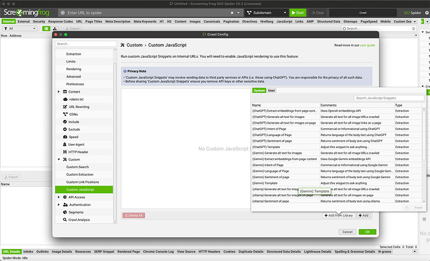Viewport: 430px width, 261px height.
Task: Confirm with the OK button
Action: pos(367,232)
